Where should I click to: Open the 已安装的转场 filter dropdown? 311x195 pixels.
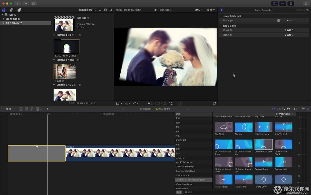tap(285, 114)
